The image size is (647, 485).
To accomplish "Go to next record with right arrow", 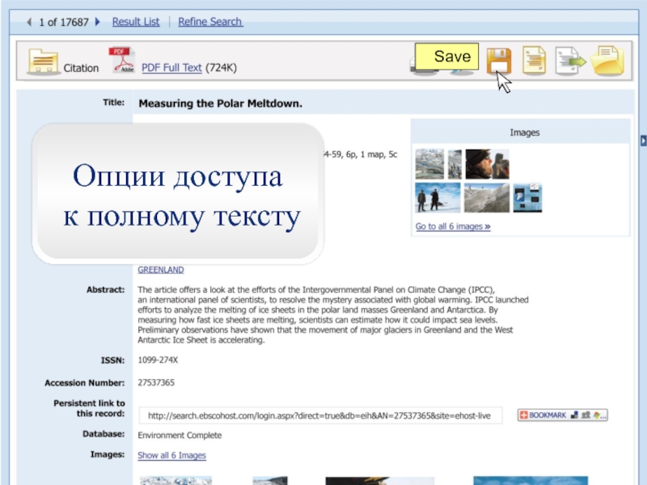I will coord(97,22).
